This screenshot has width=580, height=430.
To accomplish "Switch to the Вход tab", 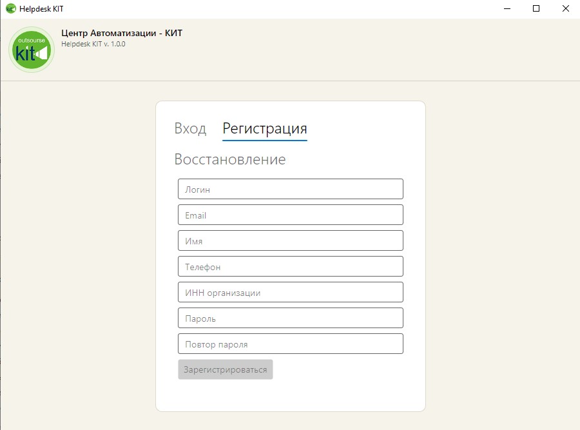I will point(190,128).
